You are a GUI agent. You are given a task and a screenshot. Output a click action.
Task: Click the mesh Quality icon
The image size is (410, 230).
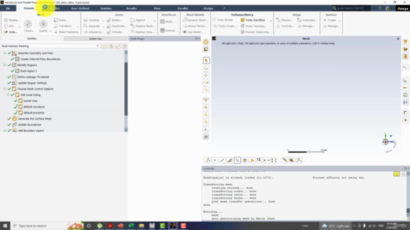(x=44, y=26)
